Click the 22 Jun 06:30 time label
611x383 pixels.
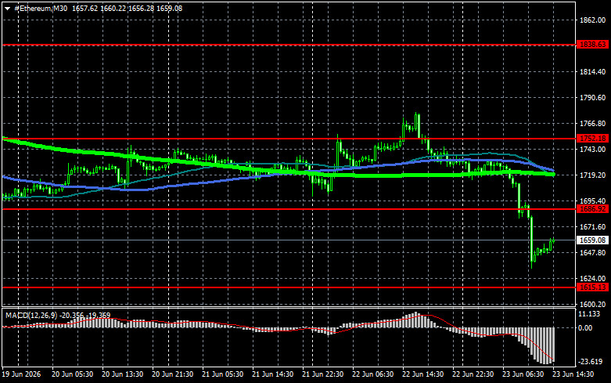[x=373, y=374]
